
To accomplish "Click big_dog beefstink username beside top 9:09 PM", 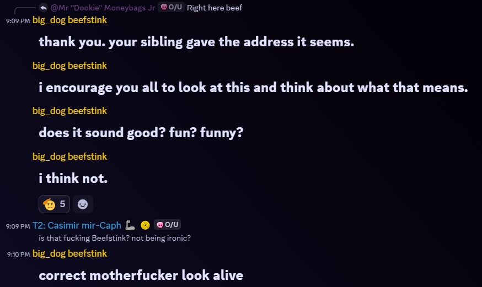I will pyautogui.click(x=69, y=20).
